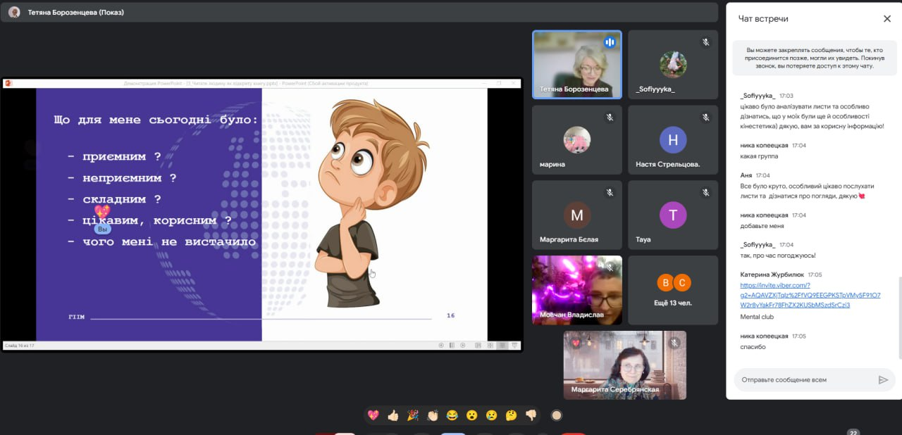Select Маргарита Серебрянская's video tile
902x435 pixels.
(624, 365)
